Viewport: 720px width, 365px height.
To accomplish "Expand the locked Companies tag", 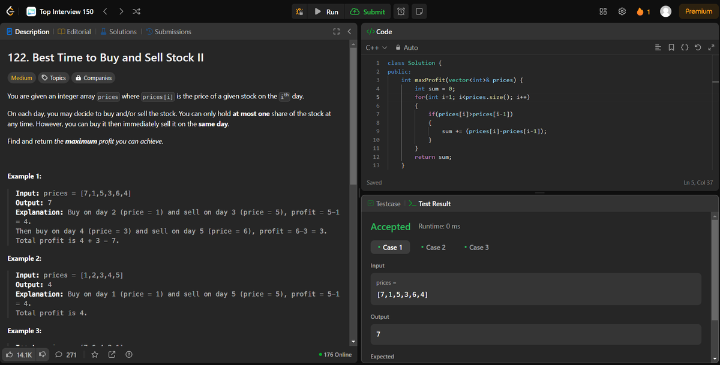I will (x=93, y=78).
